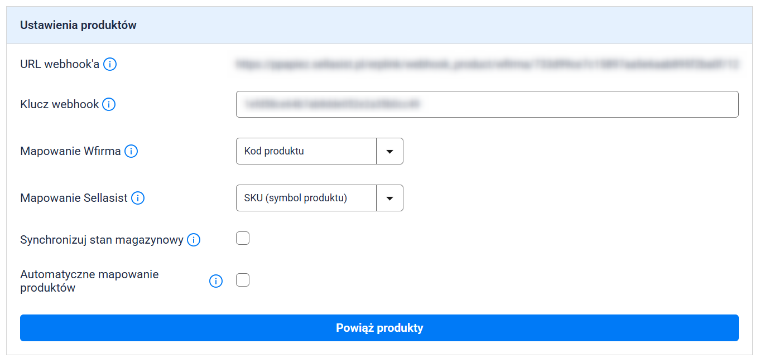Click info icon for Synchronizuj stan magazynowy
The height and width of the screenshot is (363, 760).
[x=194, y=240]
